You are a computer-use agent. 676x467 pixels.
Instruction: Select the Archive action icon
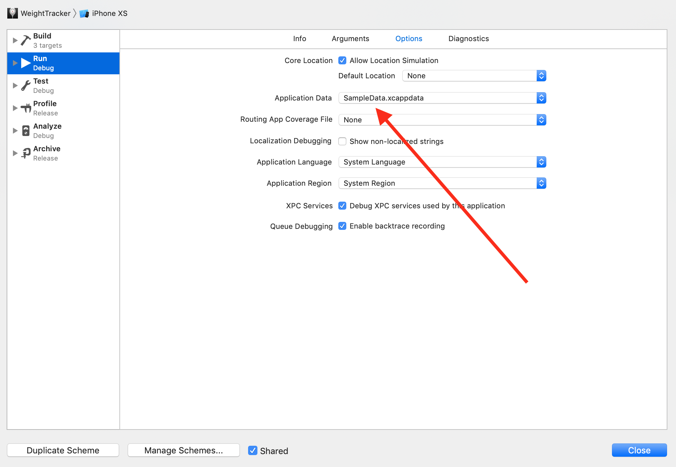[x=26, y=153]
